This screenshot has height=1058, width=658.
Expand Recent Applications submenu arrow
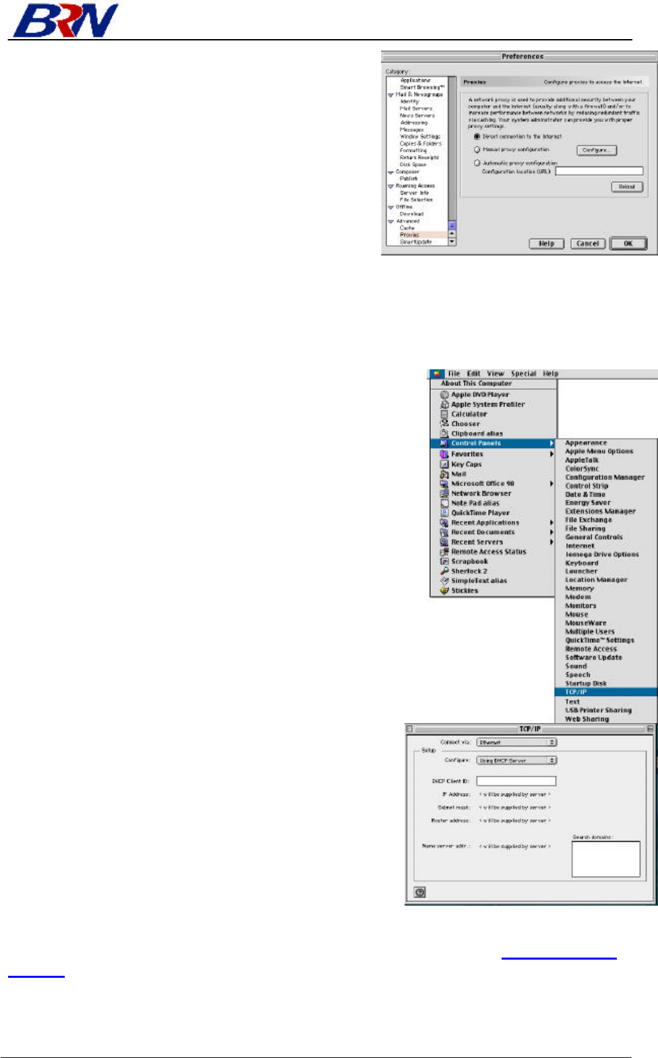click(x=551, y=523)
